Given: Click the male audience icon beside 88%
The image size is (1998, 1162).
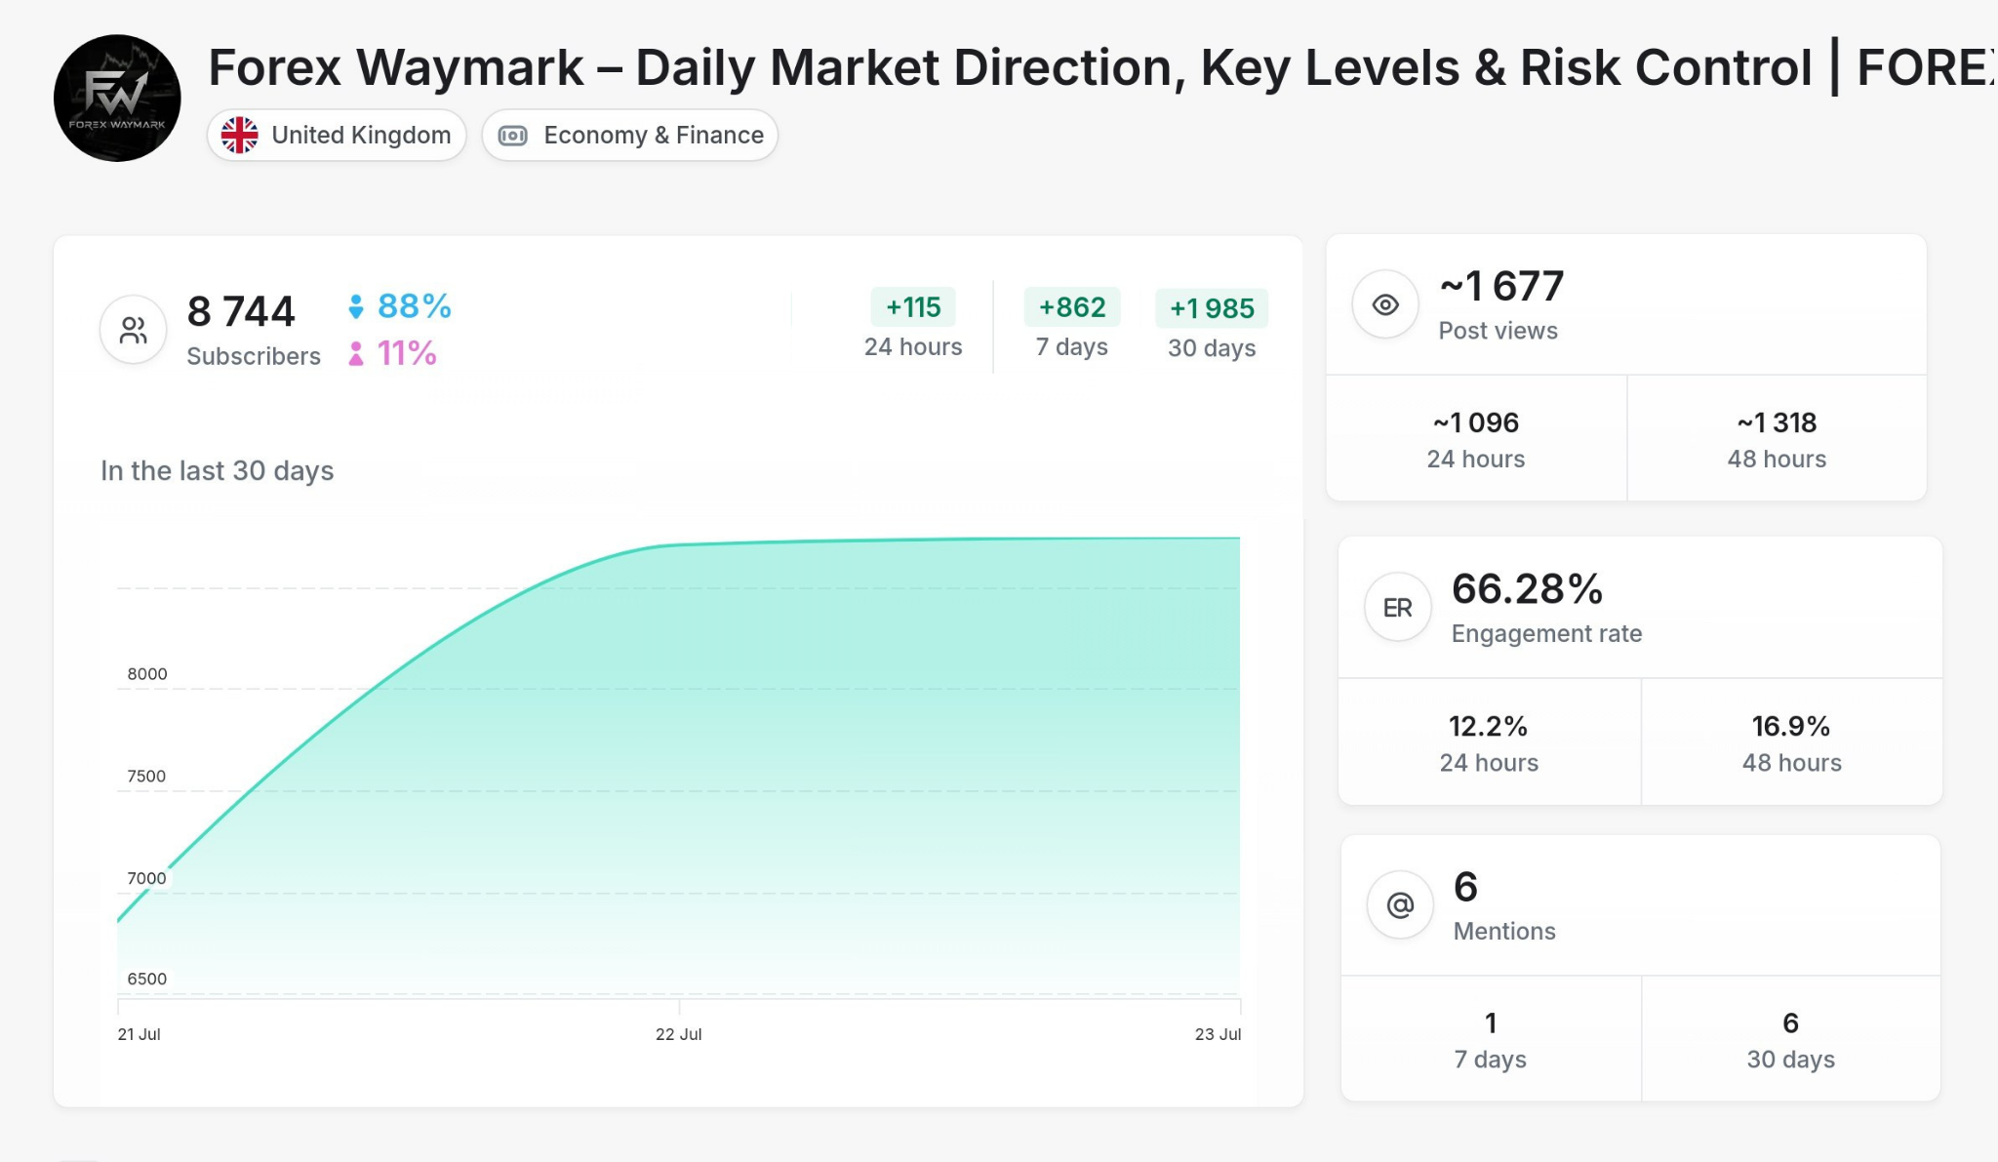Looking at the screenshot, I should (x=356, y=306).
